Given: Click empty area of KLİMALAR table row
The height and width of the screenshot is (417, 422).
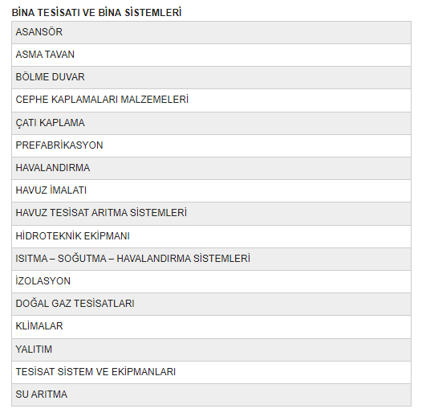Looking at the screenshot, I should (x=237, y=327).
